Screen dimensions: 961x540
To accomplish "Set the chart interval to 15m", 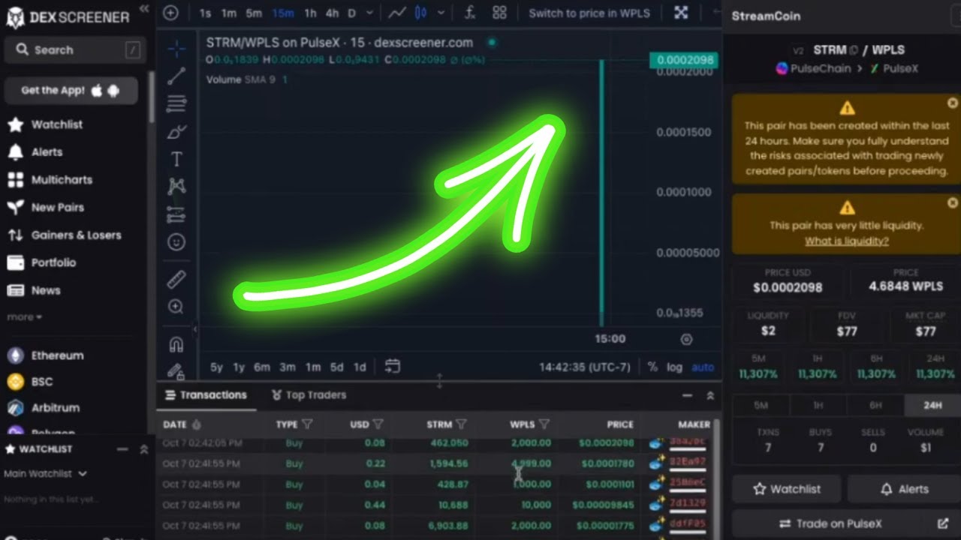I will pos(283,13).
